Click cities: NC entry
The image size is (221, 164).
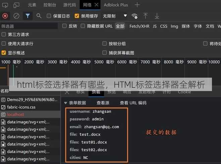tap(79, 158)
